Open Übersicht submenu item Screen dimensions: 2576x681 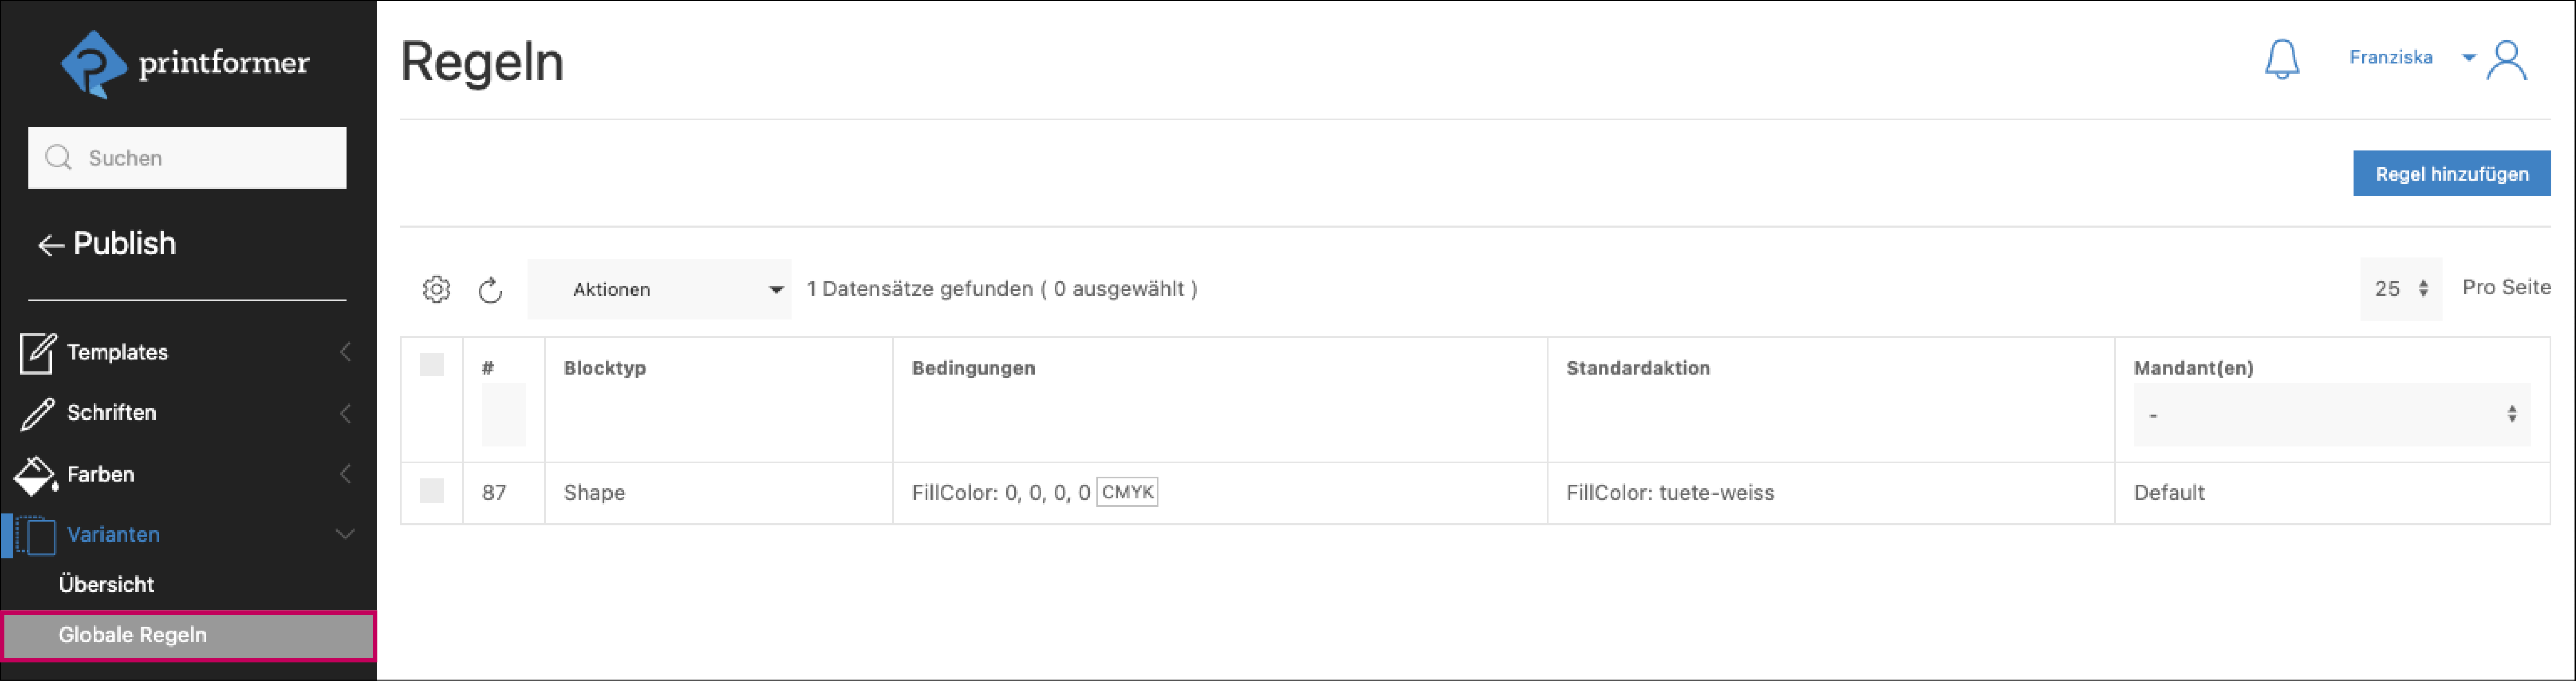106,585
